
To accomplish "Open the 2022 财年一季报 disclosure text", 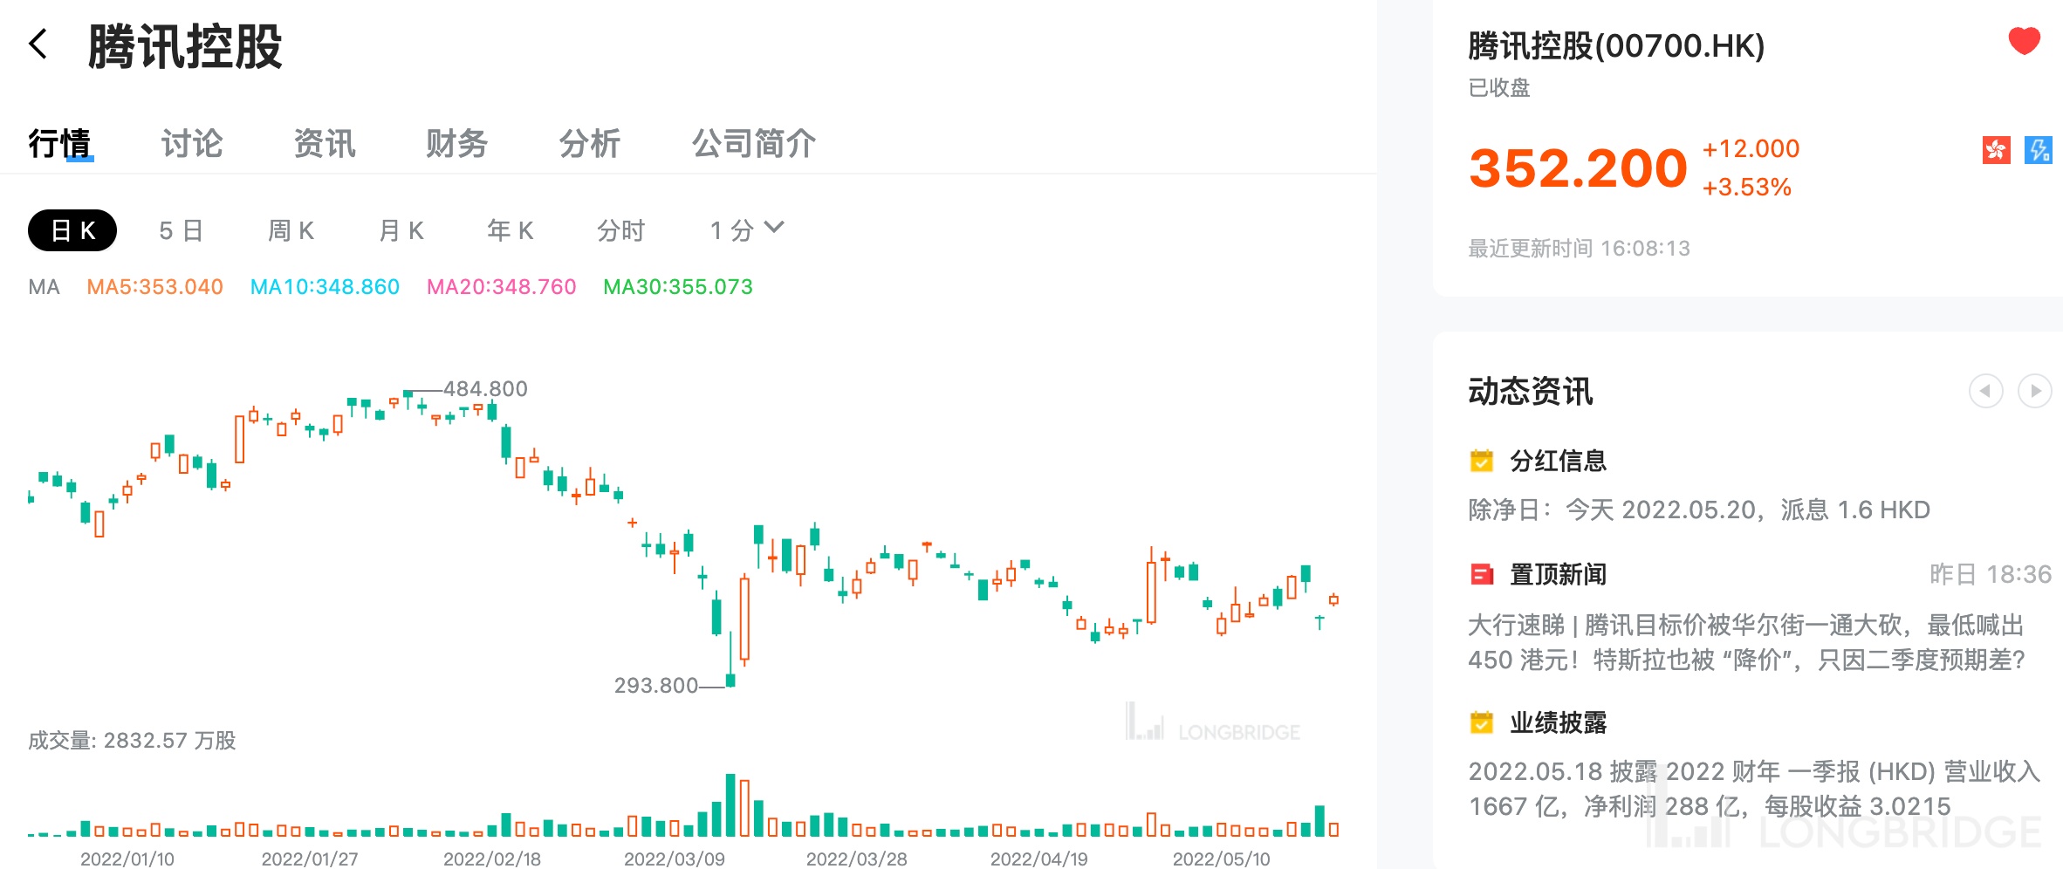I will [x=1752, y=789].
